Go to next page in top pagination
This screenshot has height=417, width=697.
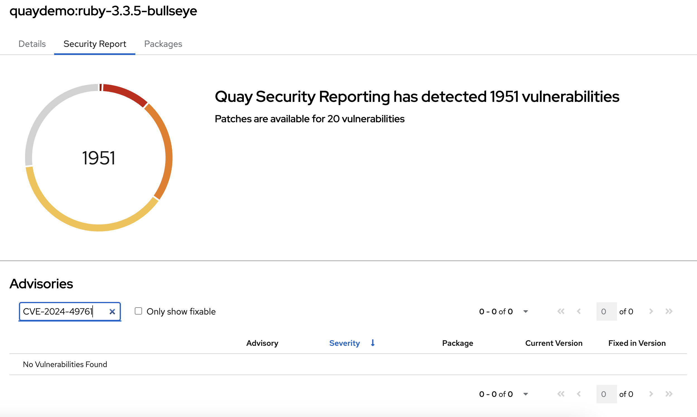pos(651,311)
